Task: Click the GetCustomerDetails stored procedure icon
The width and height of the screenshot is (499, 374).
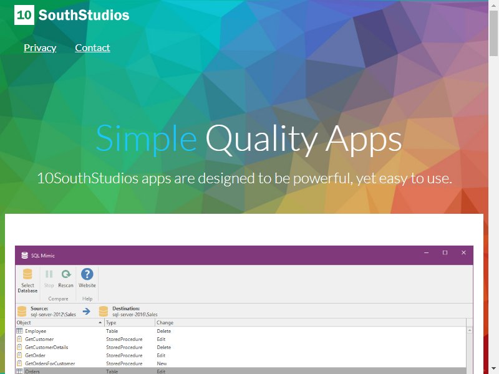Action: (20, 347)
